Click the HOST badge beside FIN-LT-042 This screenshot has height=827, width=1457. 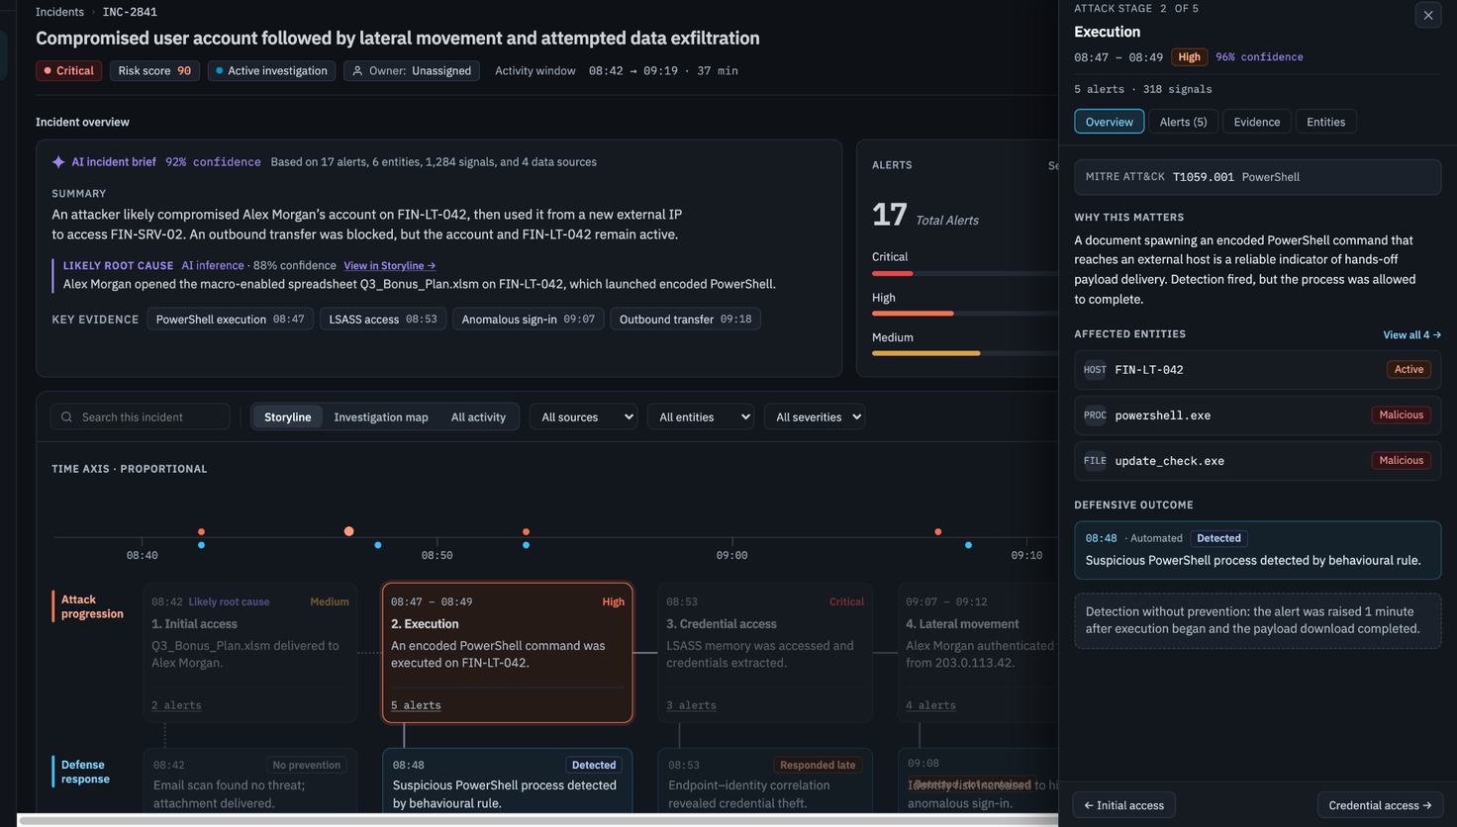1095,370
